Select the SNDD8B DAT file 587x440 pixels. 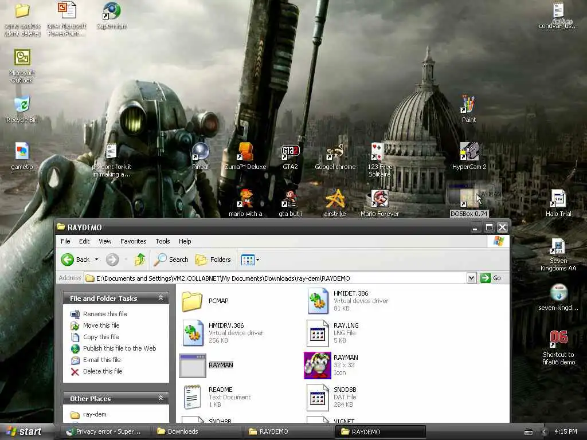pos(332,397)
